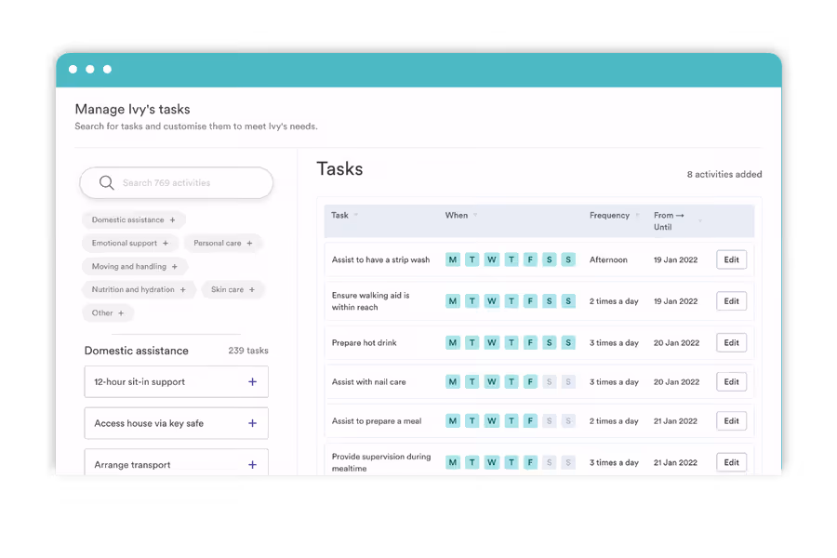The width and height of the screenshot is (837, 558).
Task: Click the Afternoon frequency cell
Action: click(608, 259)
